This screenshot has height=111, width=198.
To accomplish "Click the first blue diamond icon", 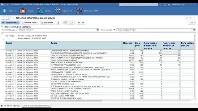I will click(79, 23).
